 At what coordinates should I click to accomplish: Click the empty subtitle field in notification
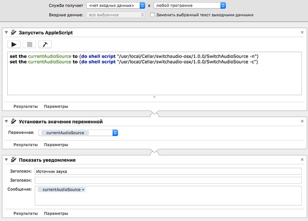point(168,180)
